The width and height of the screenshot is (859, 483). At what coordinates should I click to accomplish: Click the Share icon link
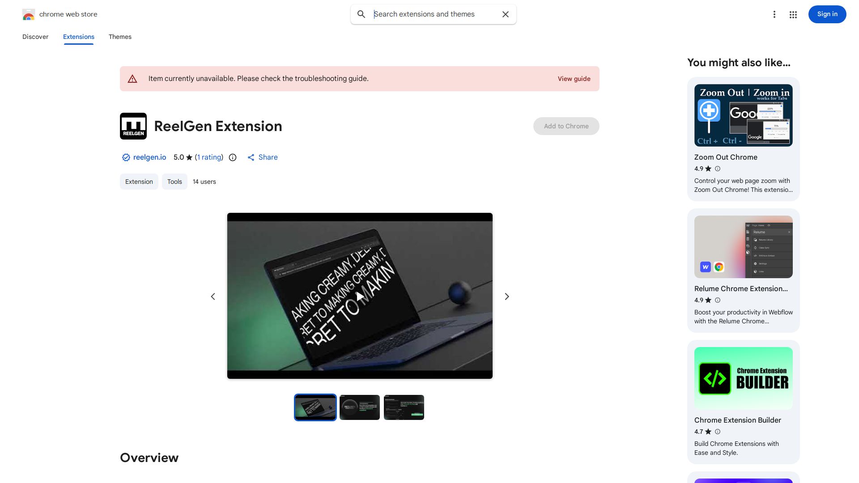[263, 157]
